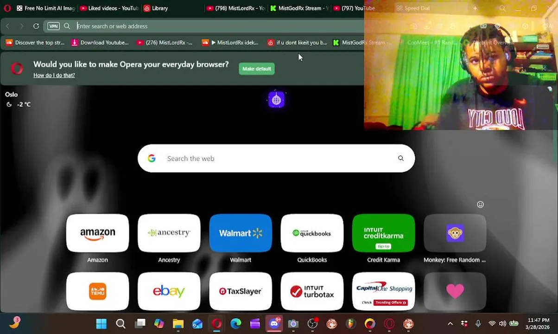
Task: Open the Ancestry speed dial tile
Action: tap(169, 233)
